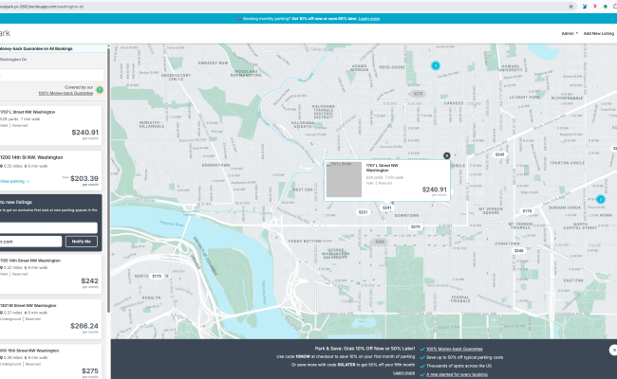Select the $275 map price marker
Image resolution: width=617 pixels, height=379 pixels.
(418, 94)
